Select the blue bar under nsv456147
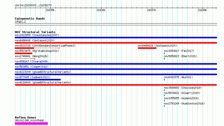This screenshot has height=126, width=224. click(x=116, y=64)
